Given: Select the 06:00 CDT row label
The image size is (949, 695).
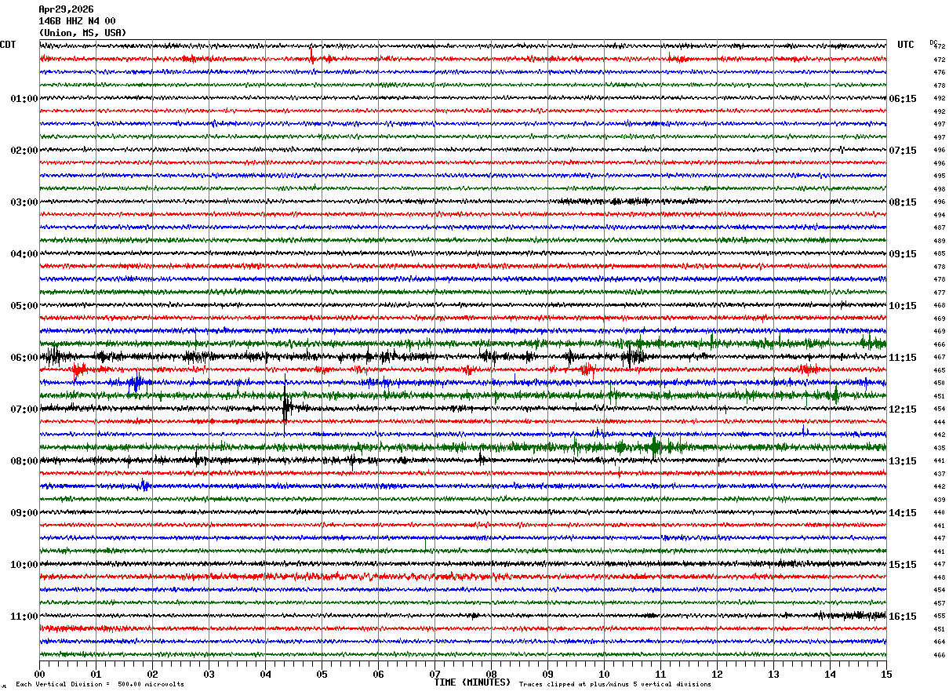Looking at the screenshot, I should click(x=24, y=358).
